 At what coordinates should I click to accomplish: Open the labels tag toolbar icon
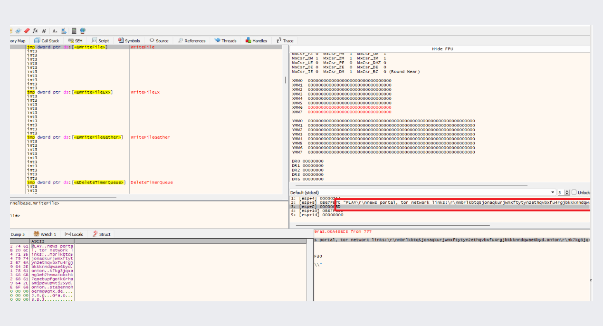[x=19, y=30]
